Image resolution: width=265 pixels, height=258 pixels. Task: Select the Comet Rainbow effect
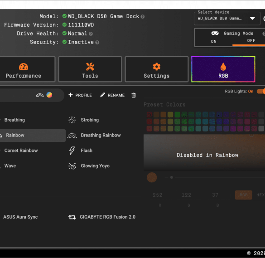[x=21, y=151]
